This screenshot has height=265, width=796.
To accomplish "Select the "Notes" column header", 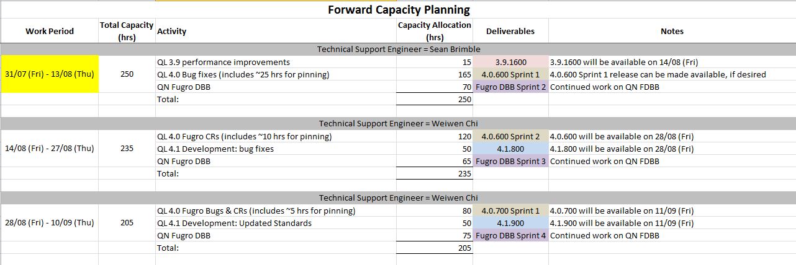I will click(672, 31).
